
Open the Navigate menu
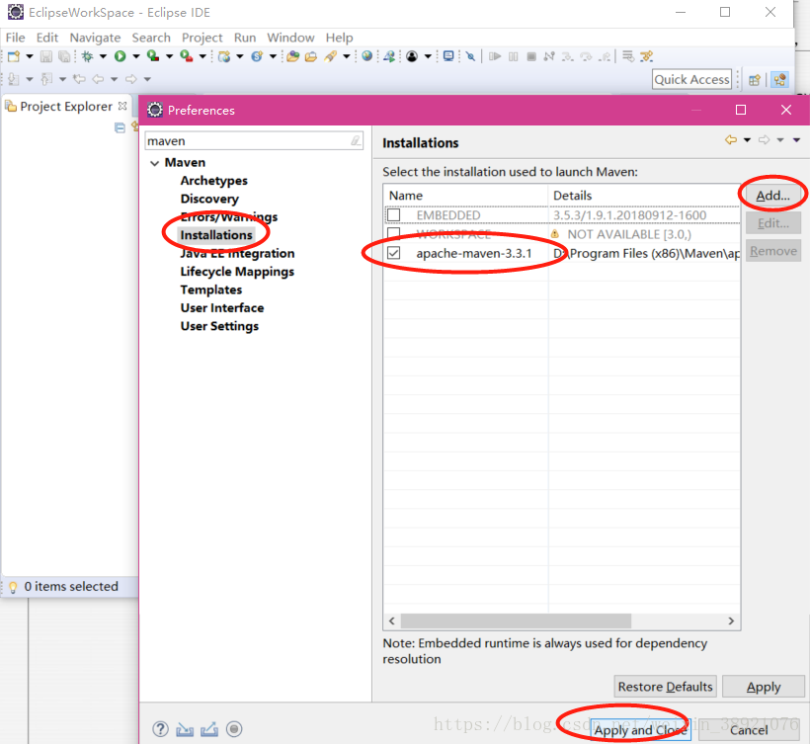click(95, 38)
